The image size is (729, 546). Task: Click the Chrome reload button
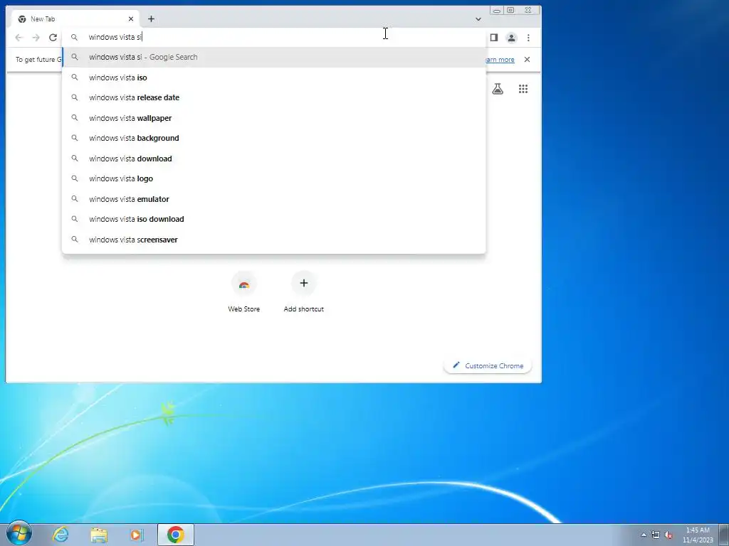53,38
